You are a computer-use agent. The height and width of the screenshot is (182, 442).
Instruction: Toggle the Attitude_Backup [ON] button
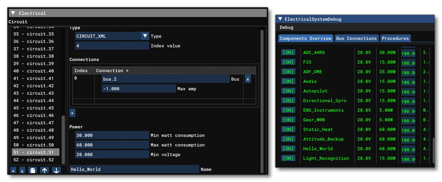click(x=288, y=139)
